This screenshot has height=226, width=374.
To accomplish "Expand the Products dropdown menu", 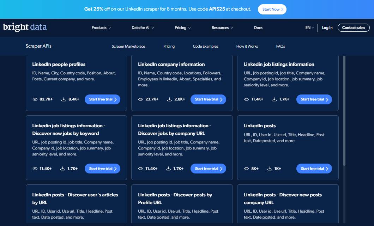I will point(101,28).
